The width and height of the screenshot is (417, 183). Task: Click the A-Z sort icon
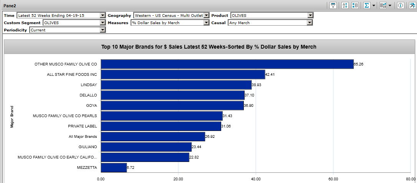pos(345,5)
